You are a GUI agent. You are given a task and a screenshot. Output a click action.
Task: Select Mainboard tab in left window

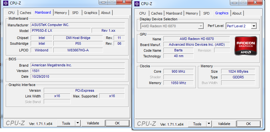pos(43,12)
